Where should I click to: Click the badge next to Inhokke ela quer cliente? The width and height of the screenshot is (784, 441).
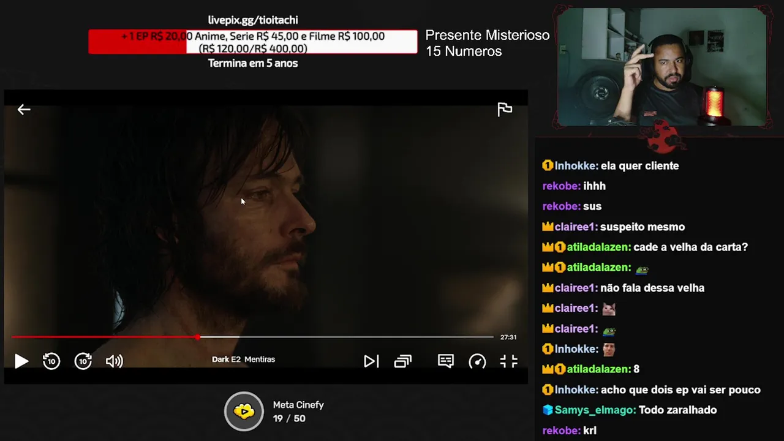click(548, 165)
